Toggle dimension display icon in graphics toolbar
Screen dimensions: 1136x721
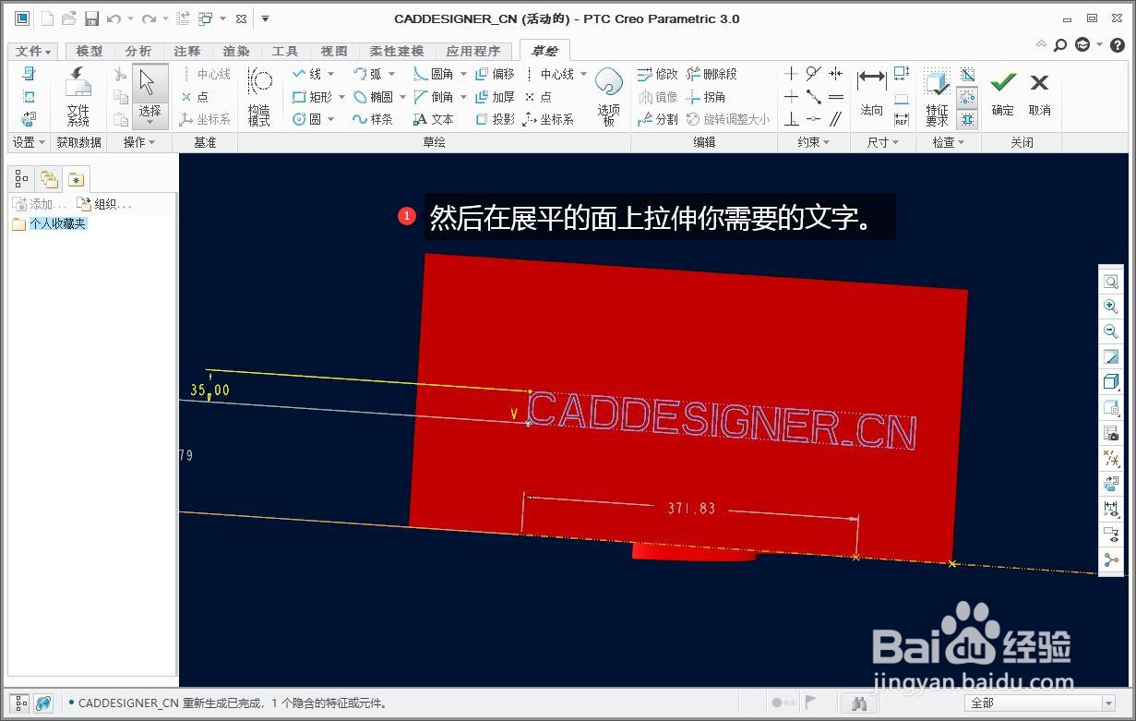tap(1111, 509)
